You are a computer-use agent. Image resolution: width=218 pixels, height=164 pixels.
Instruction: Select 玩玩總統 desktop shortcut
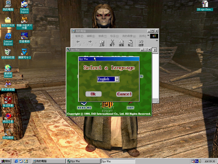[x=8, y=134]
